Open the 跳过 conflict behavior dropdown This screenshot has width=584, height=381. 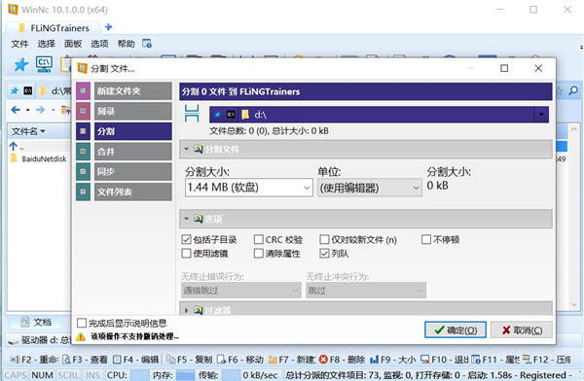pyautogui.click(x=366, y=291)
